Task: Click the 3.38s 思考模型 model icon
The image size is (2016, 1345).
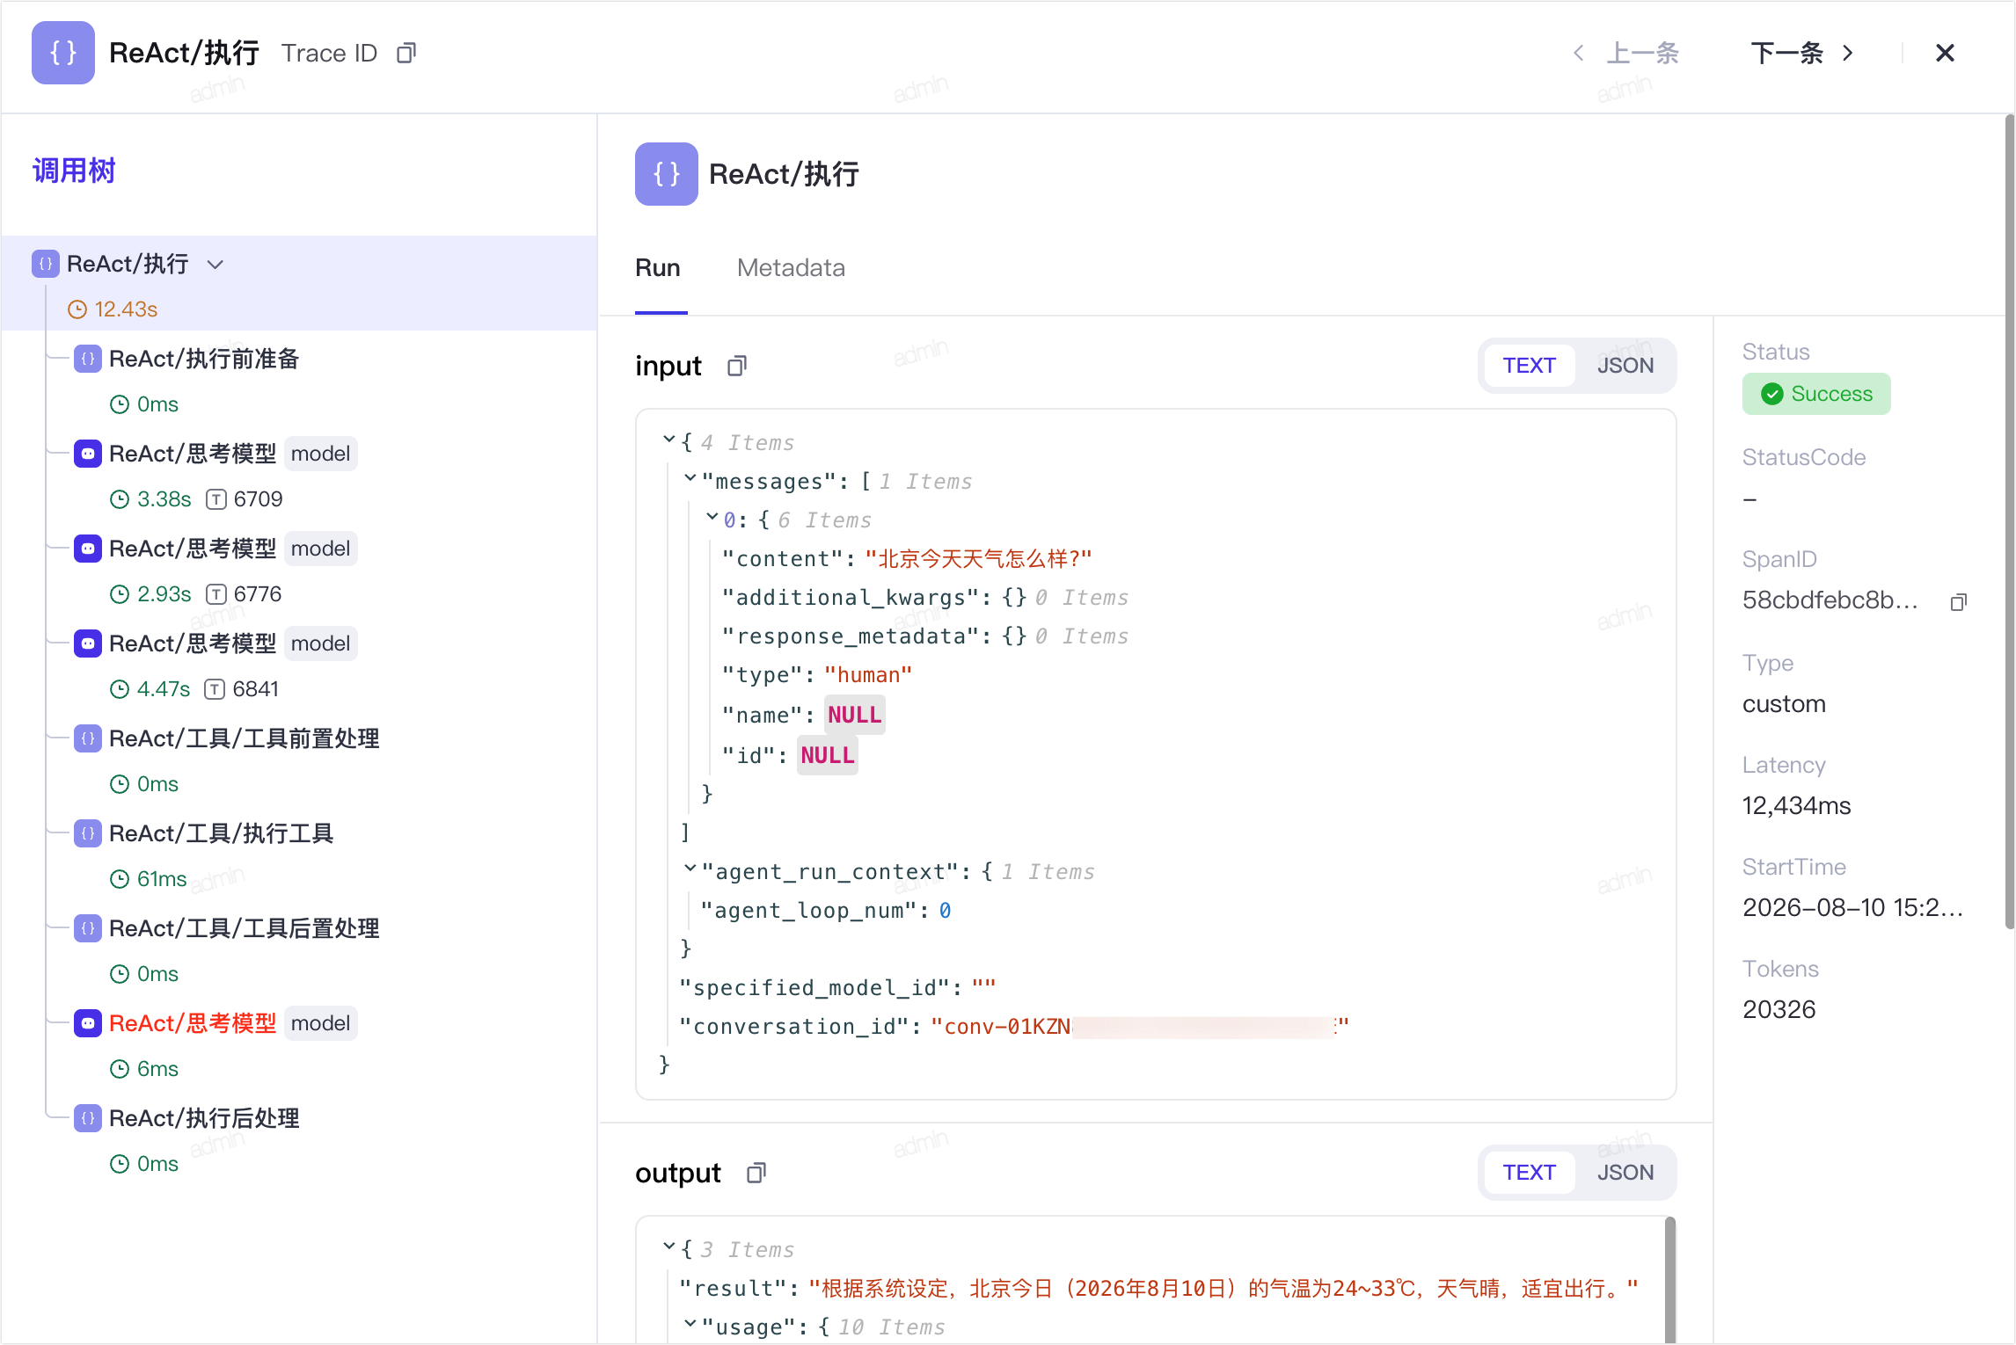Action: tap(88, 454)
